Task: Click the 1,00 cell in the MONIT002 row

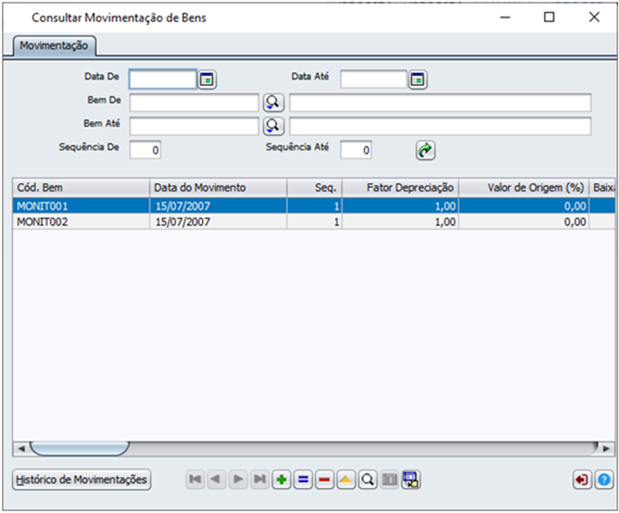Action: pos(400,222)
